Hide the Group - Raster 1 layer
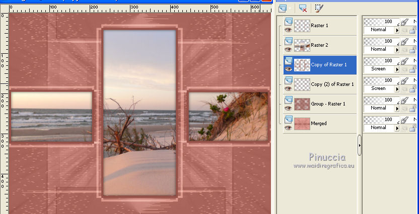This screenshot has width=419, height=214. pyautogui.click(x=288, y=108)
